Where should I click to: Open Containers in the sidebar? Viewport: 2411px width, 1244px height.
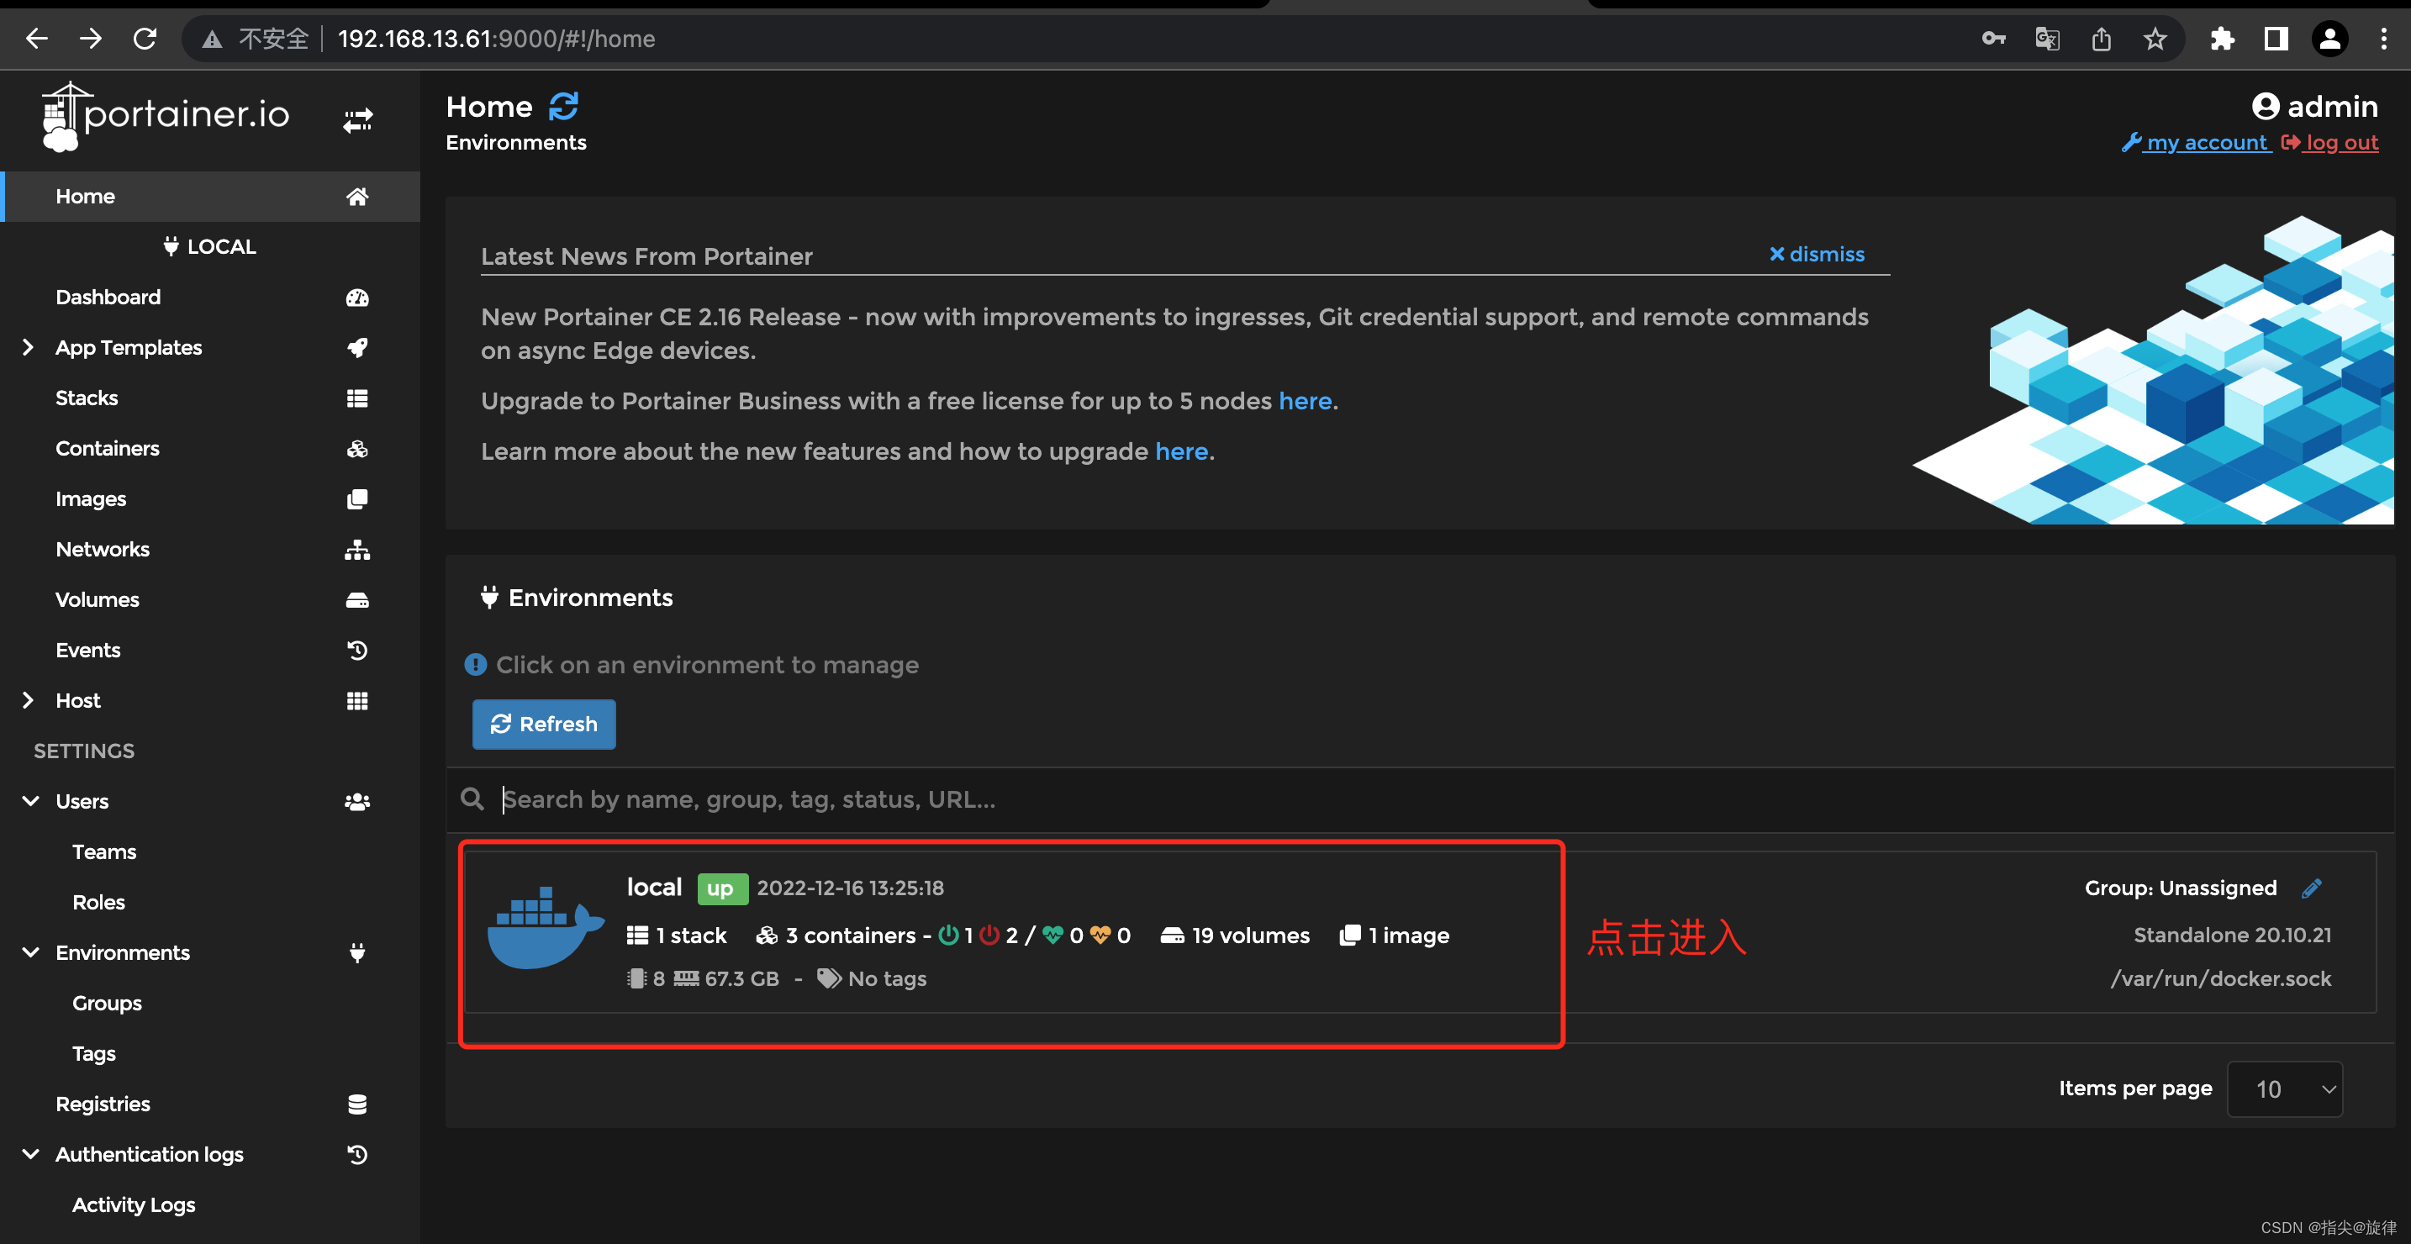coord(108,448)
